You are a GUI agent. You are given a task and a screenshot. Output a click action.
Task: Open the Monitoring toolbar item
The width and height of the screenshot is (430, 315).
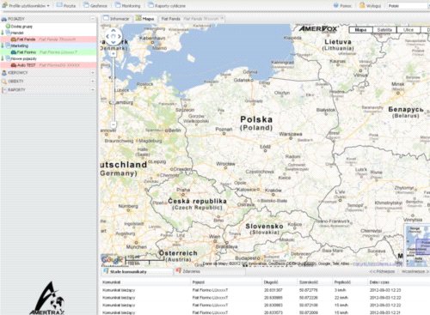pyautogui.click(x=127, y=5)
